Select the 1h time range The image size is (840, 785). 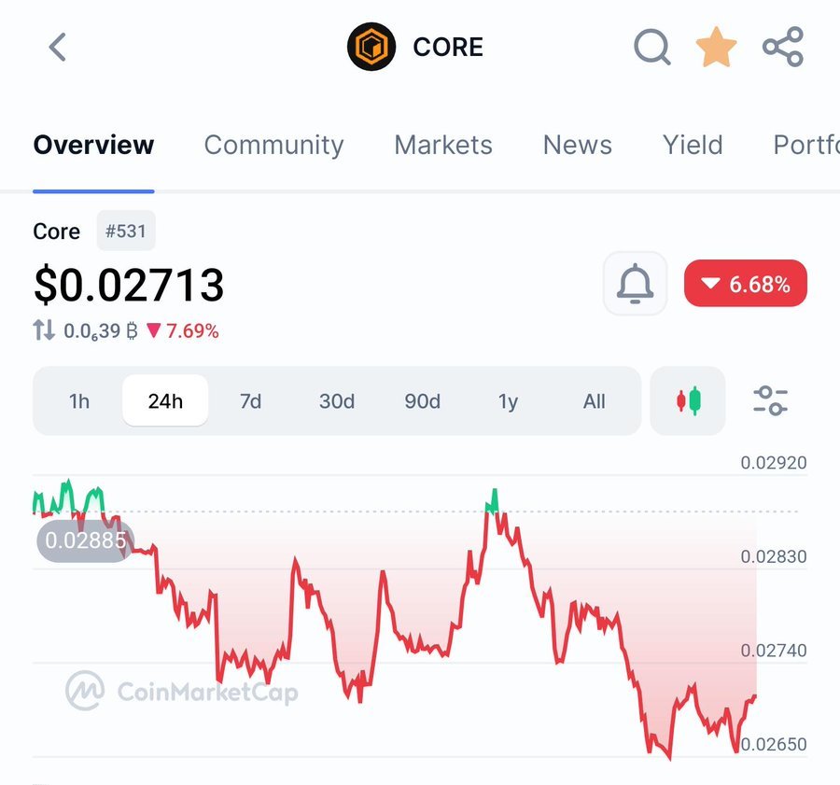coord(79,401)
